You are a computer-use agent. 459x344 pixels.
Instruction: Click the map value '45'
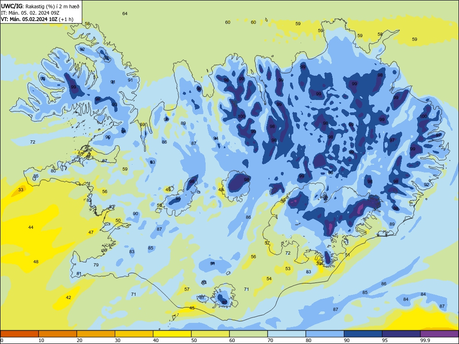tap(192, 308)
